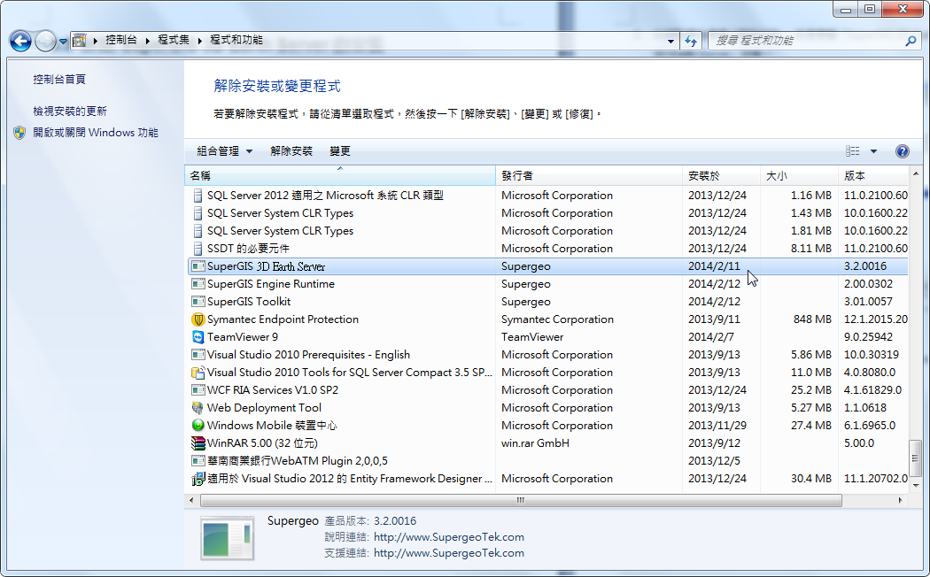Click version 3.2.0016 cell

point(865,266)
